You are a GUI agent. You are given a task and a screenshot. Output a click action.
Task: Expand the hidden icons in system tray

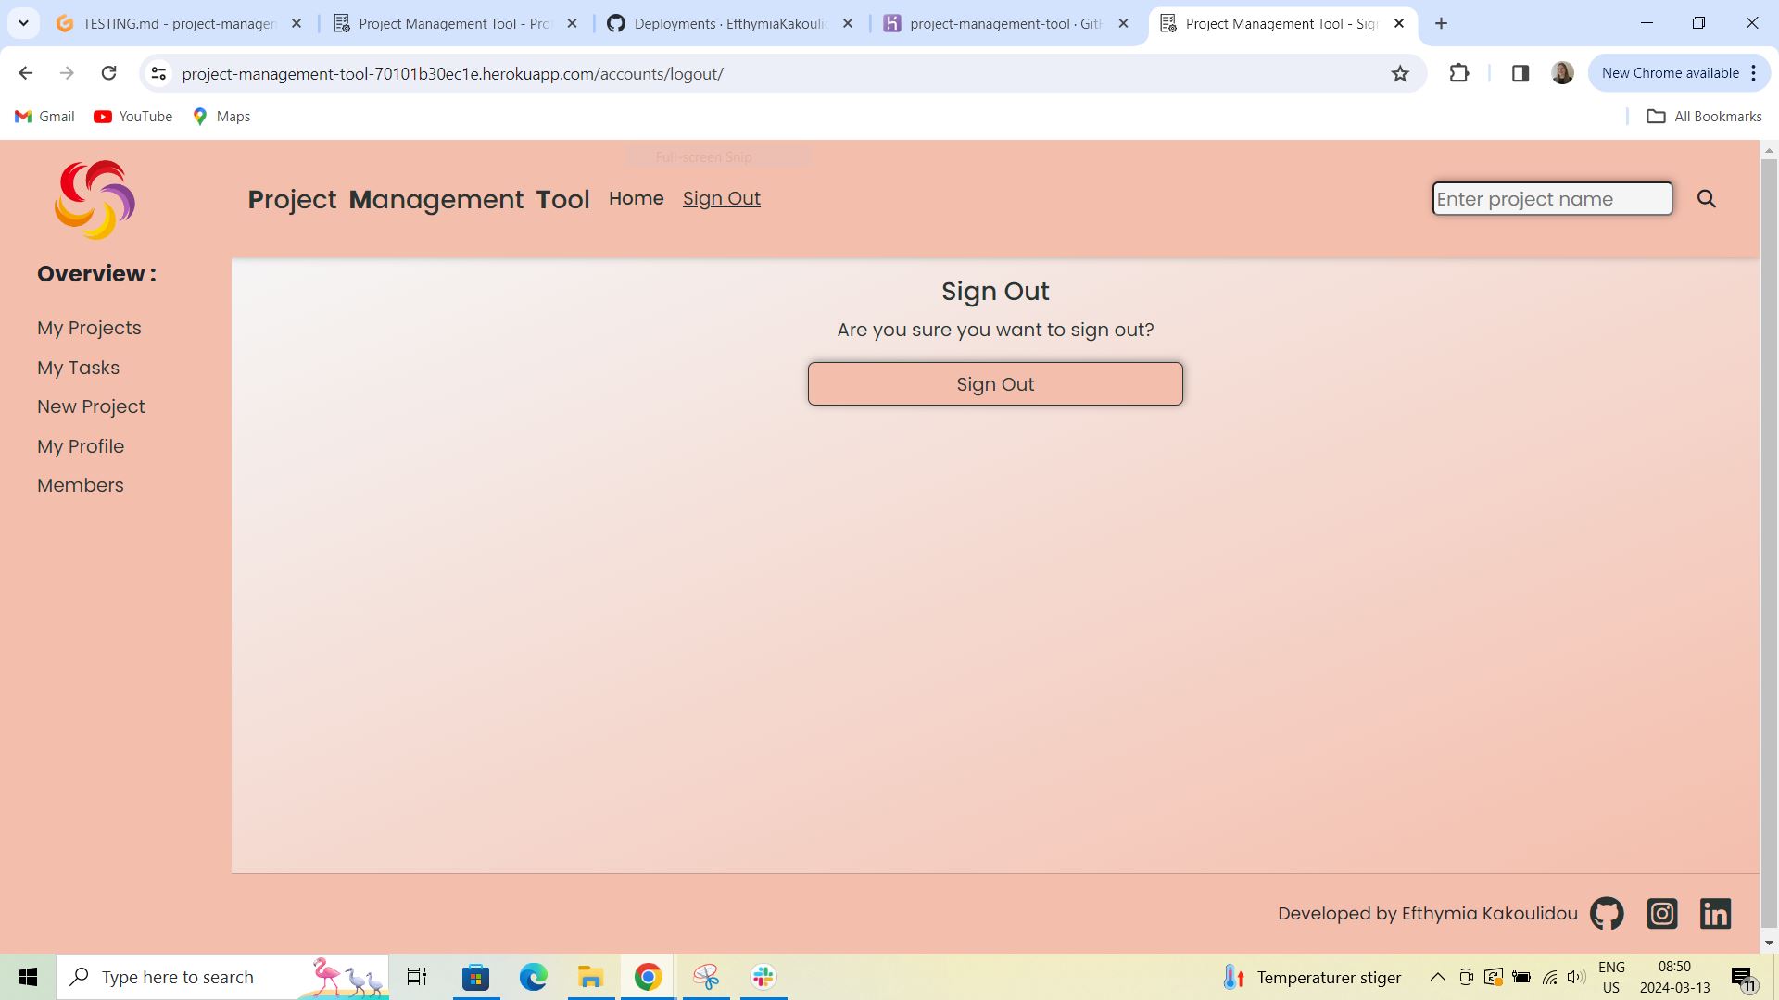(1437, 976)
